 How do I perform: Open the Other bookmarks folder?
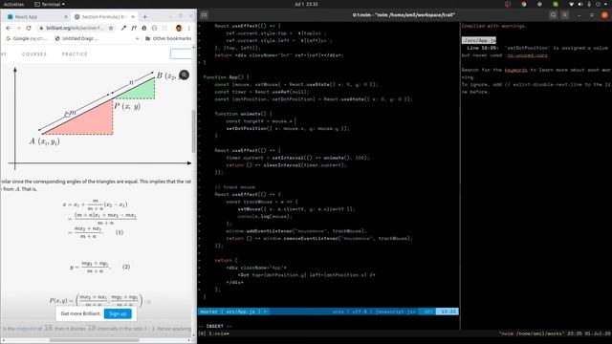(168, 38)
